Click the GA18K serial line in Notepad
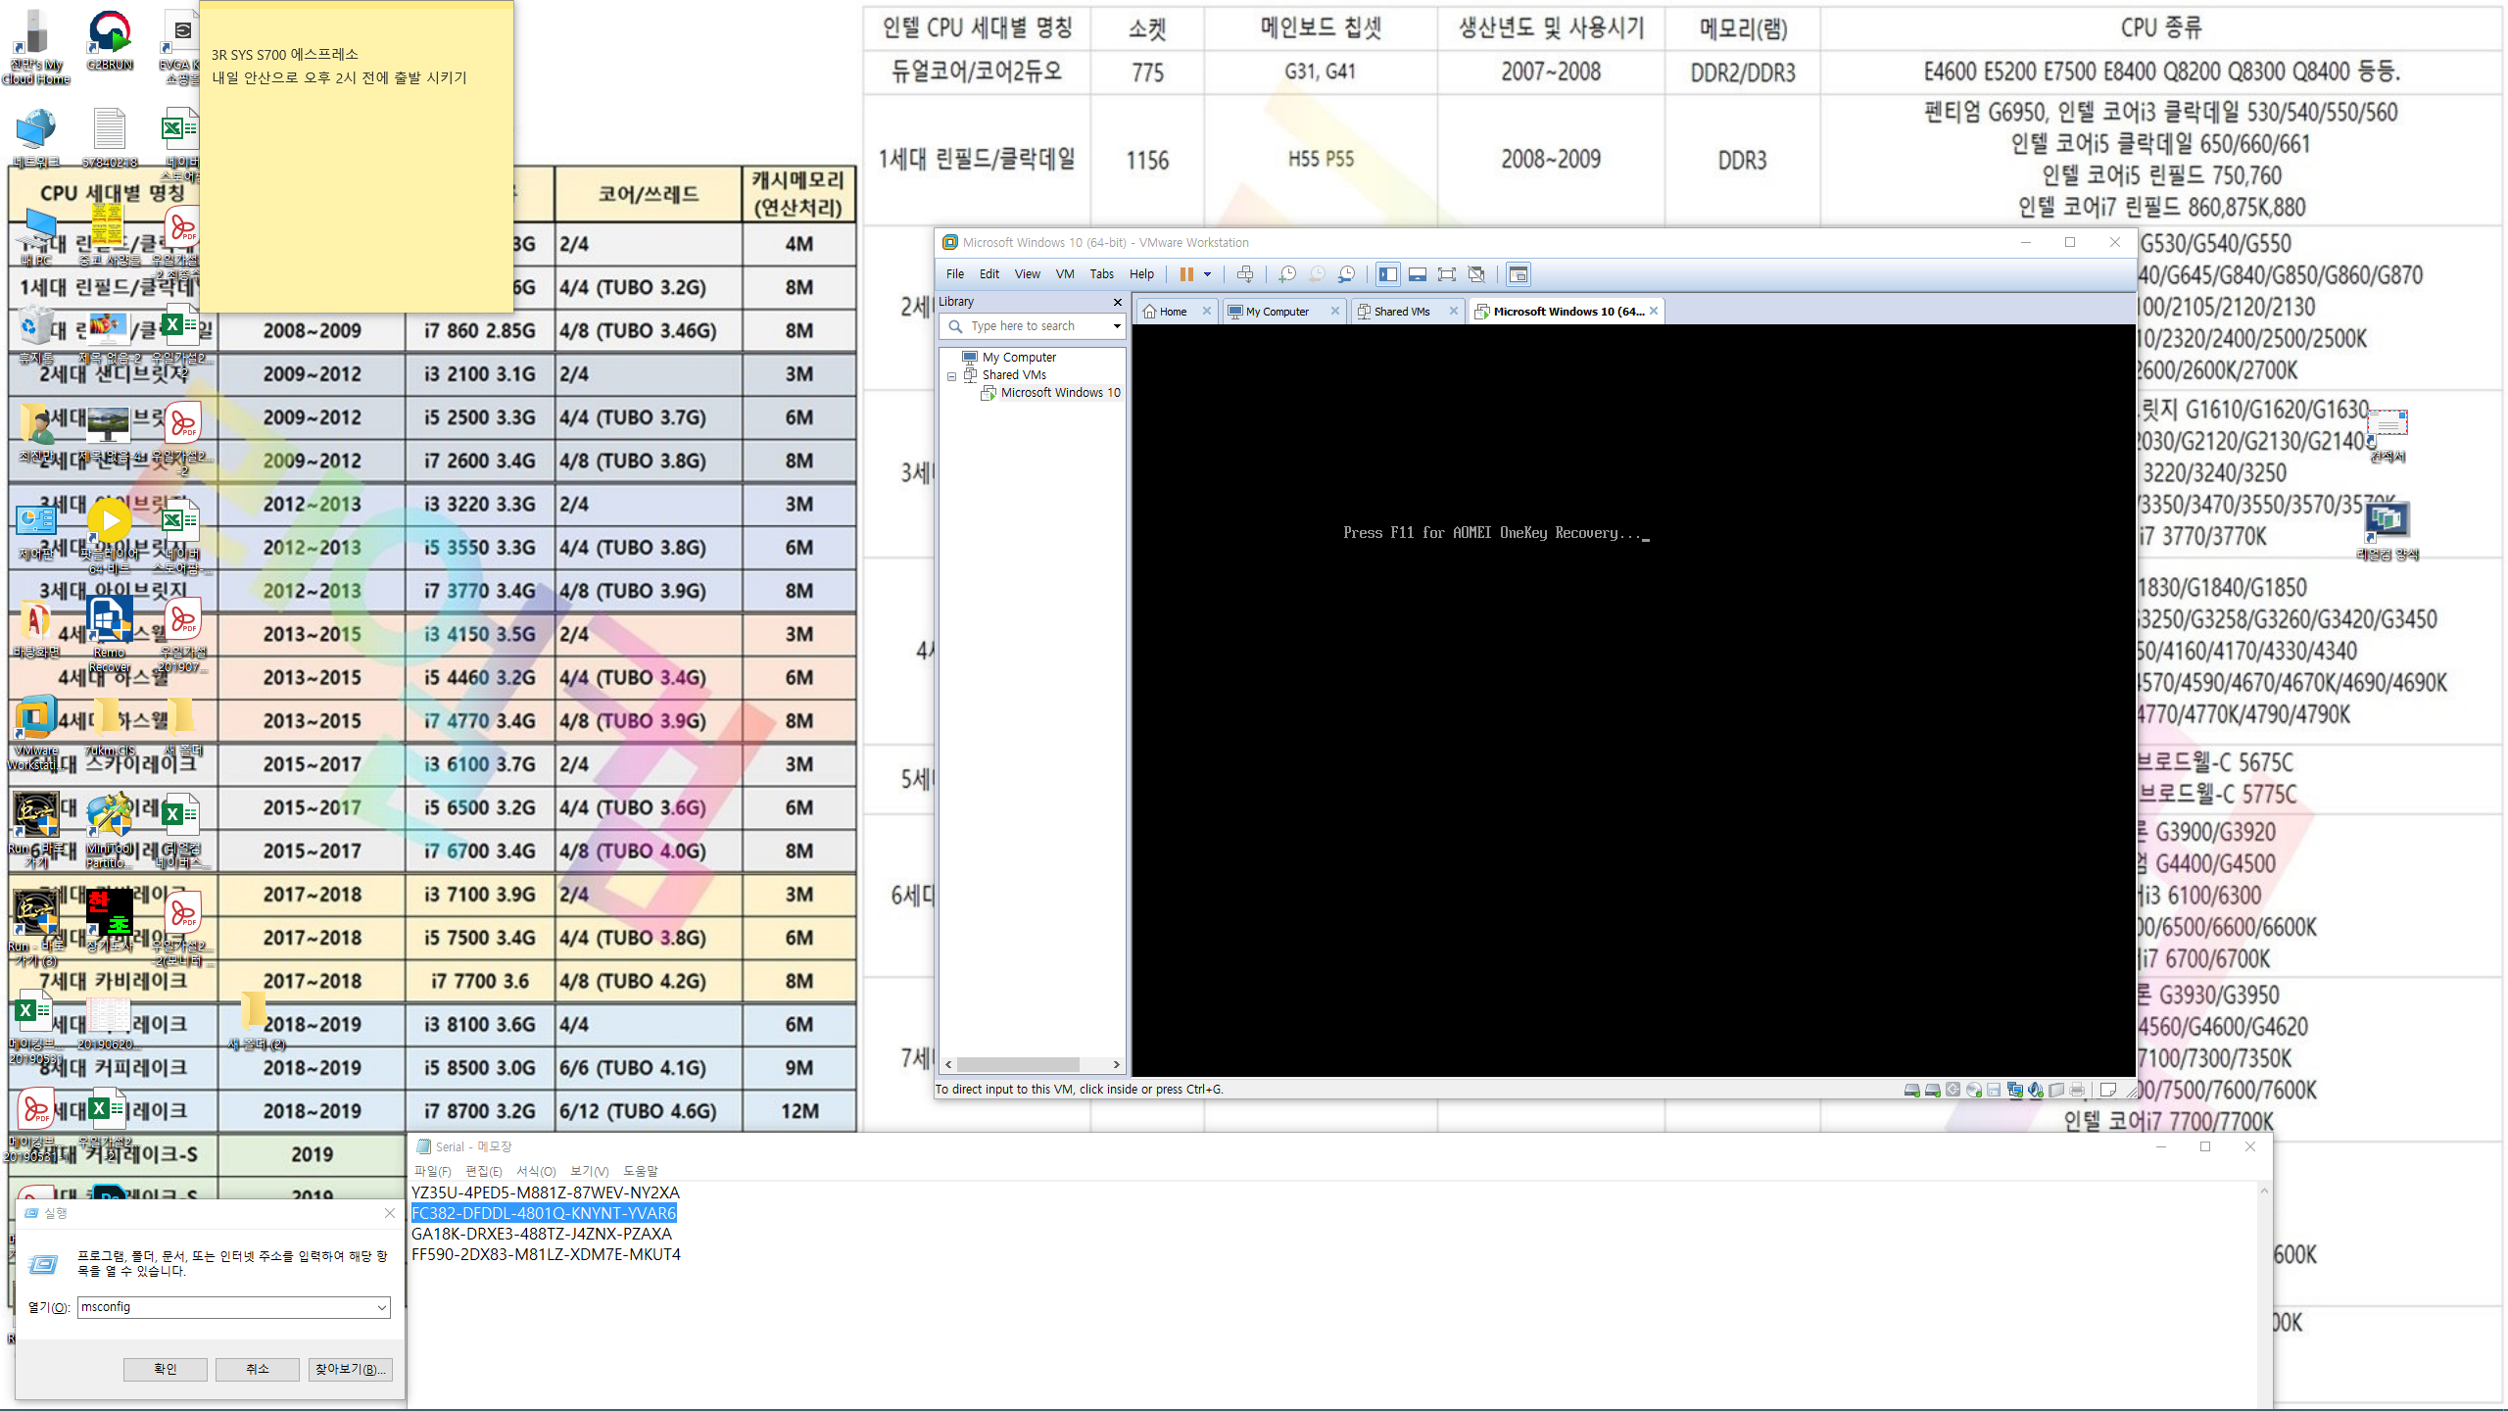The image size is (2508, 1411). pos(542,1234)
